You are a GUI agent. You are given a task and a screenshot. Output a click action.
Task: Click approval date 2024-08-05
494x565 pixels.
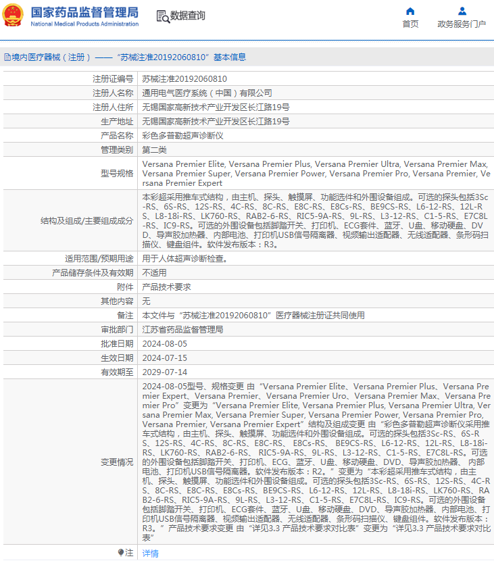coord(165,344)
